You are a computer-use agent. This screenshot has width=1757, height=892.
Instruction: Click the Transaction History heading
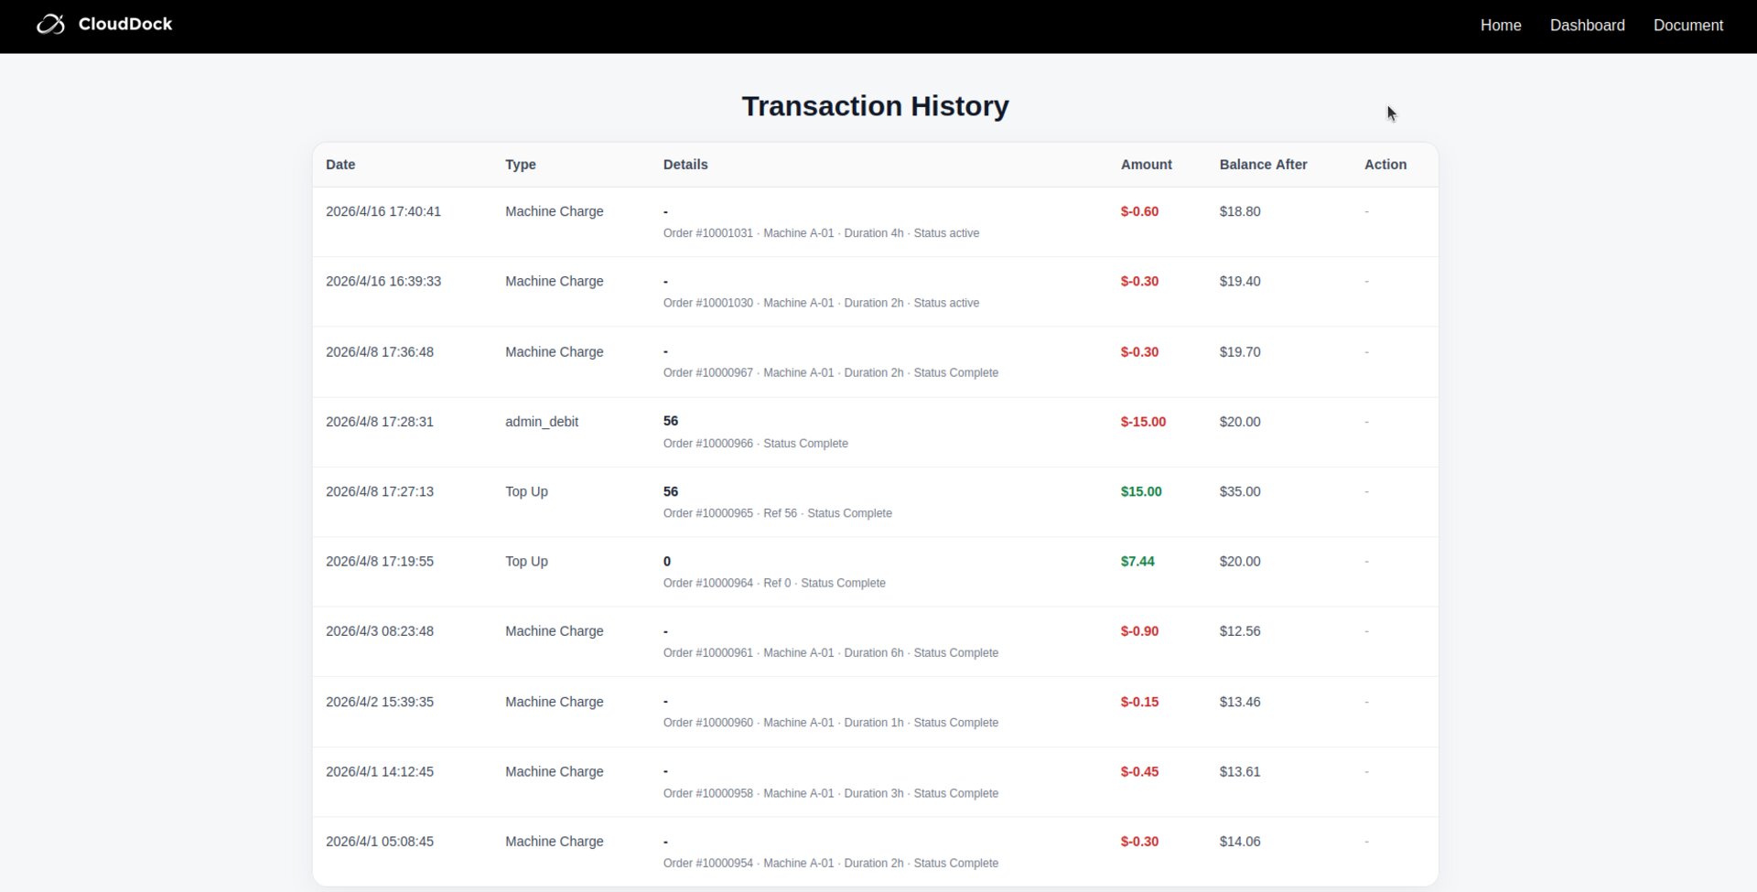(x=875, y=106)
